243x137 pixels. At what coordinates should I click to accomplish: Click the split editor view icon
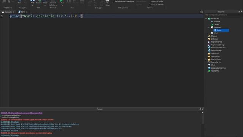pyautogui.click(x=201, y=12)
